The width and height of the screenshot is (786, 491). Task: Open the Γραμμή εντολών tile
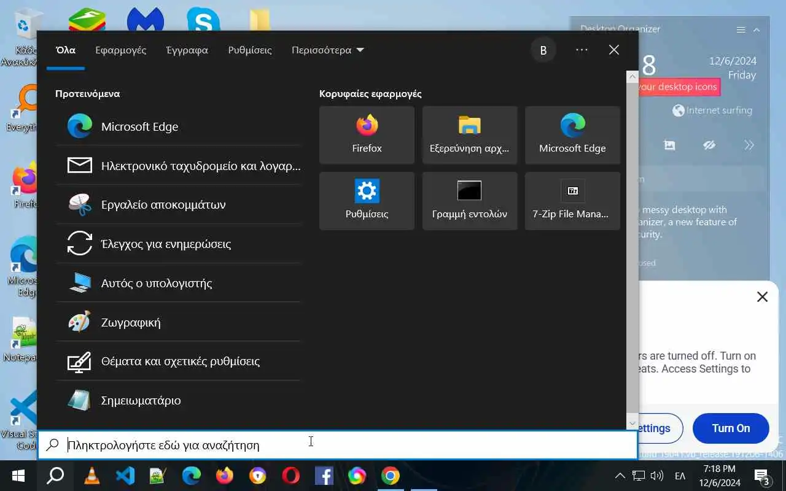(x=470, y=201)
